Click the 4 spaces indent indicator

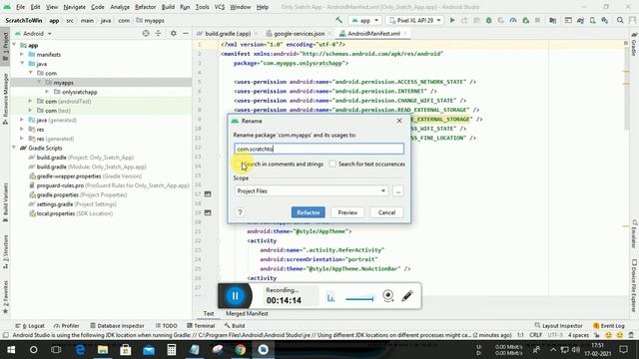coord(578,335)
